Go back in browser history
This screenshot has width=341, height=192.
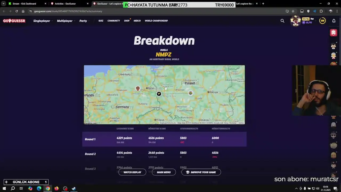(4, 11)
